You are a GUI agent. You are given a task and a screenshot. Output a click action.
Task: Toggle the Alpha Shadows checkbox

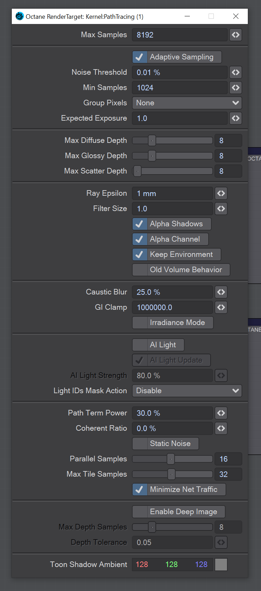(140, 224)
